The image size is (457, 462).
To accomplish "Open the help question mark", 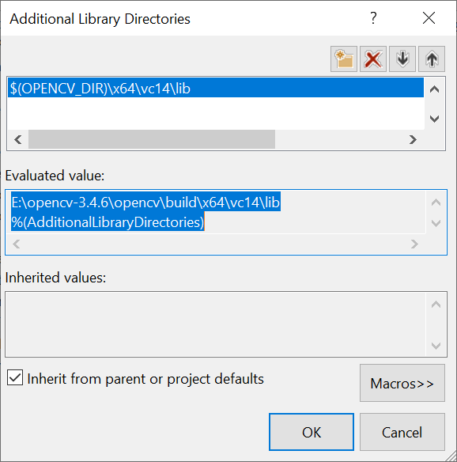I will click(373, 18).
